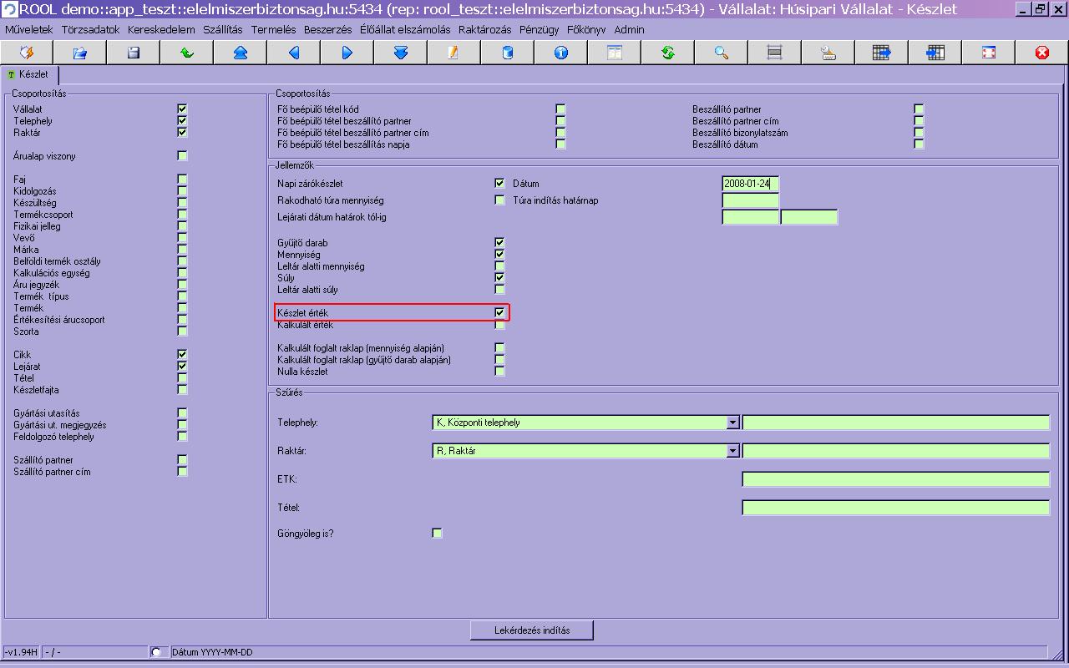Toggle the Cikk checkbox
The image size is (1069, 668).
(182, 355)
